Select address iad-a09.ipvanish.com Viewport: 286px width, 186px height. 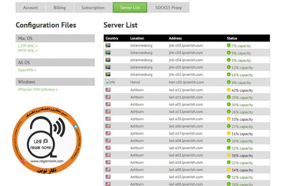tap(186, 170)
